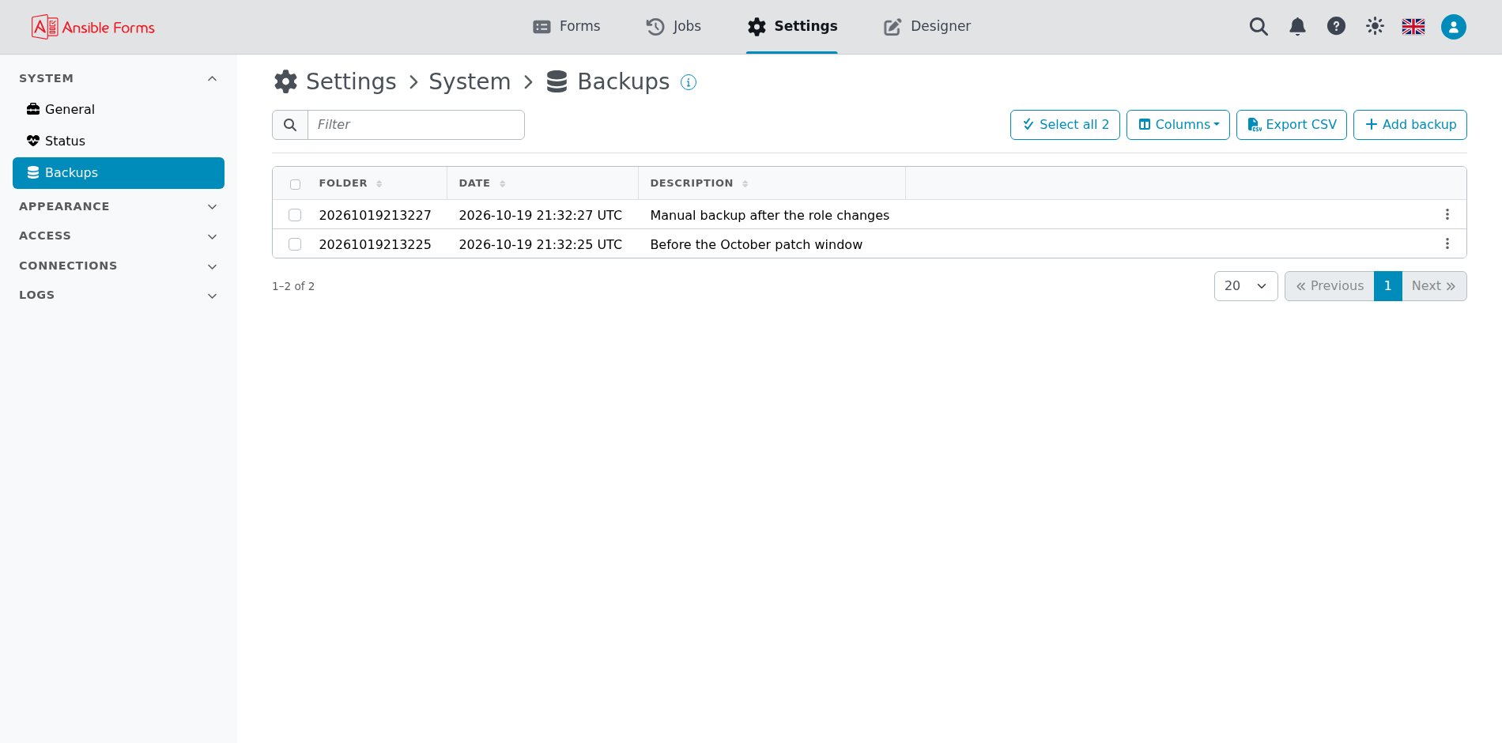Expand the Appearance sidebar section
This screenshot has height=743, width=1502.
click(119, 206)
